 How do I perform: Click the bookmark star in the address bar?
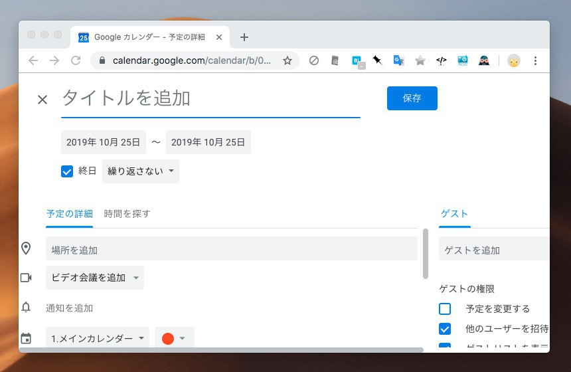click(x=287, y=60)
